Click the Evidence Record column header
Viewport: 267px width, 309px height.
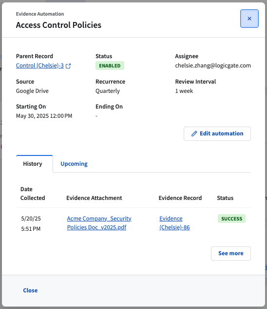click(x=180, y=198)
